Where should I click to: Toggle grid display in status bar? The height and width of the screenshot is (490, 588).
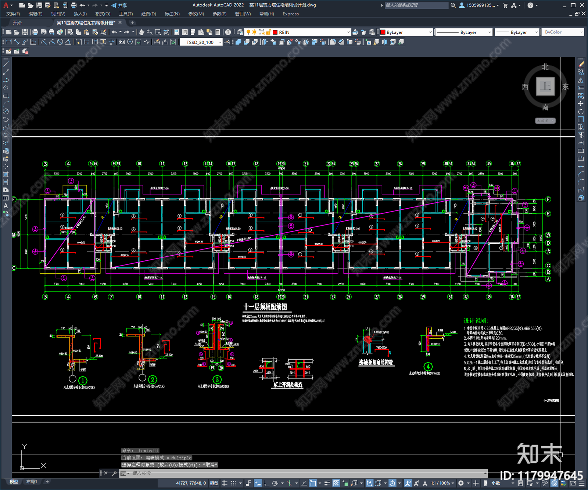[x=225, y=483]
